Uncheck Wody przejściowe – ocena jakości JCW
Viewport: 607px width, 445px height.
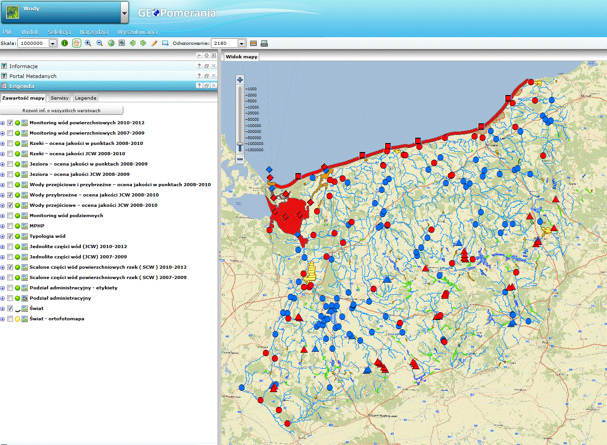click(10, 205)
